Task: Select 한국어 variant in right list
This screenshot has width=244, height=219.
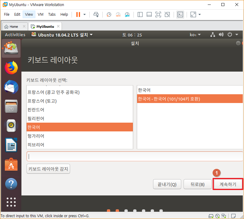Action: tap(190, 90)
